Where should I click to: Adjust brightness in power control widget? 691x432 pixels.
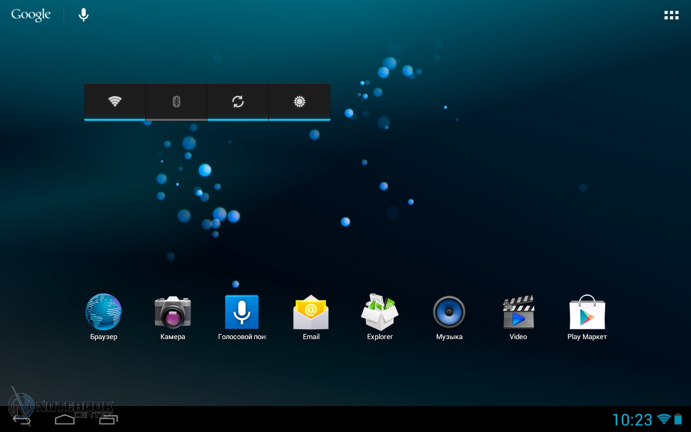tap(300, 102)
